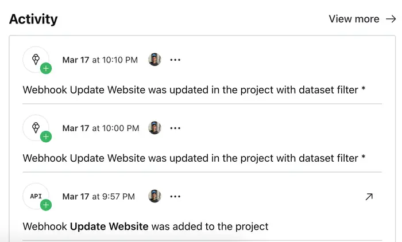Click the green plus badge on the API icon
The image size is (402, 242).
46,205
